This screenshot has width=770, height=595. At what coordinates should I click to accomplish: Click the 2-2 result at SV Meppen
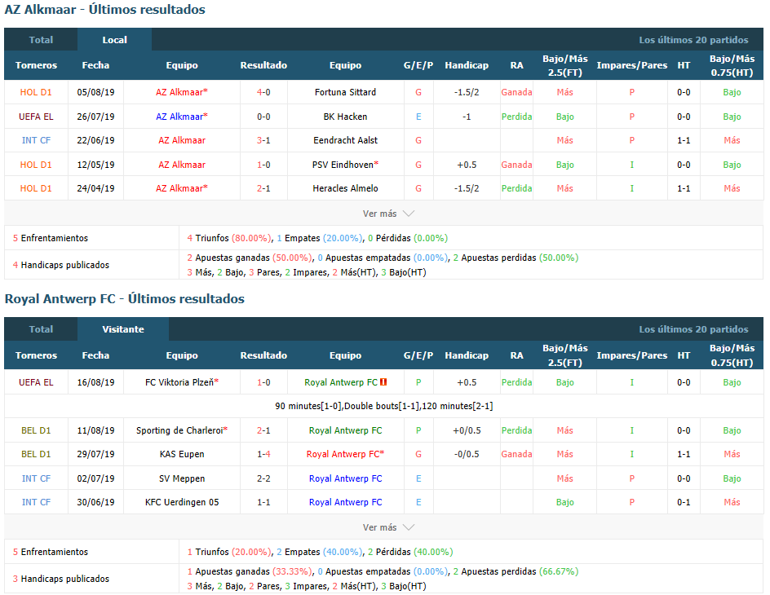(263, 478)
